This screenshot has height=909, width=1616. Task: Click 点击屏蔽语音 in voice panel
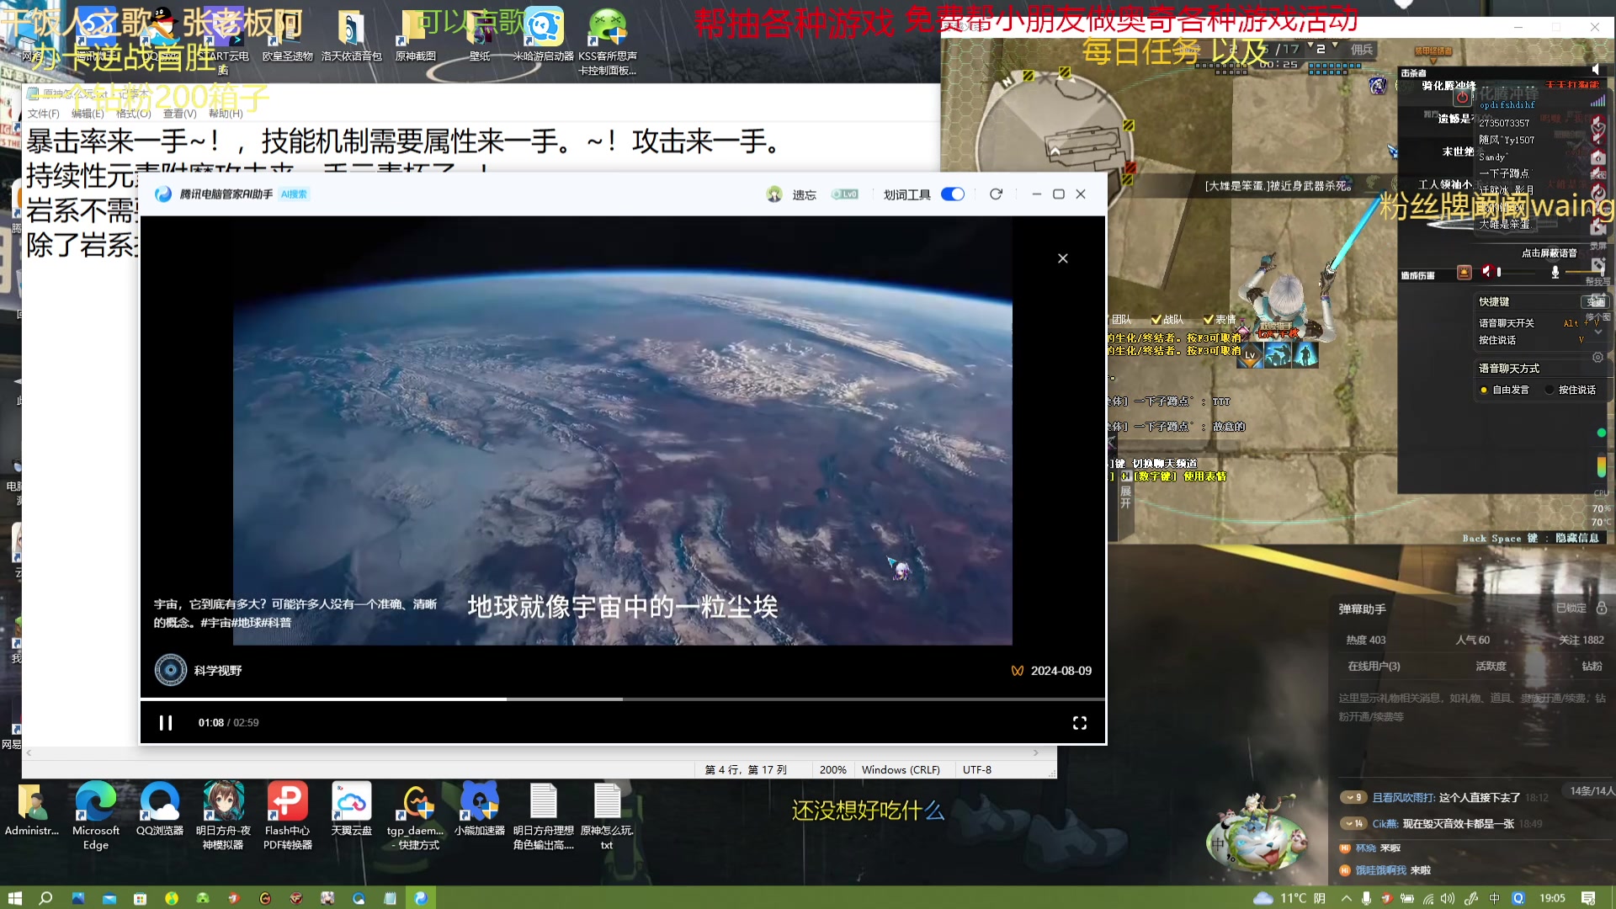click(x=1549, y=252)
